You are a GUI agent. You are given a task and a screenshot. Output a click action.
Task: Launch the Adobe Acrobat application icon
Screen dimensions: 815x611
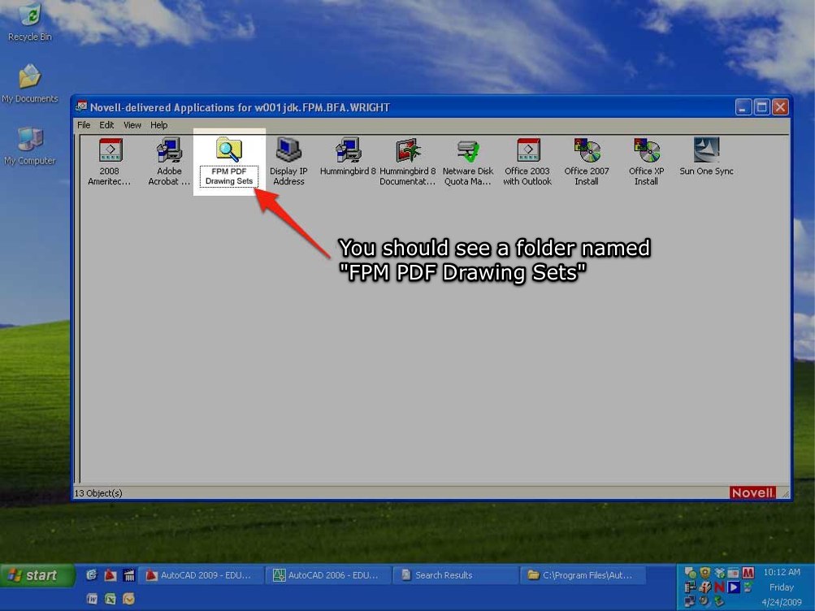click(x=169, y=152)
